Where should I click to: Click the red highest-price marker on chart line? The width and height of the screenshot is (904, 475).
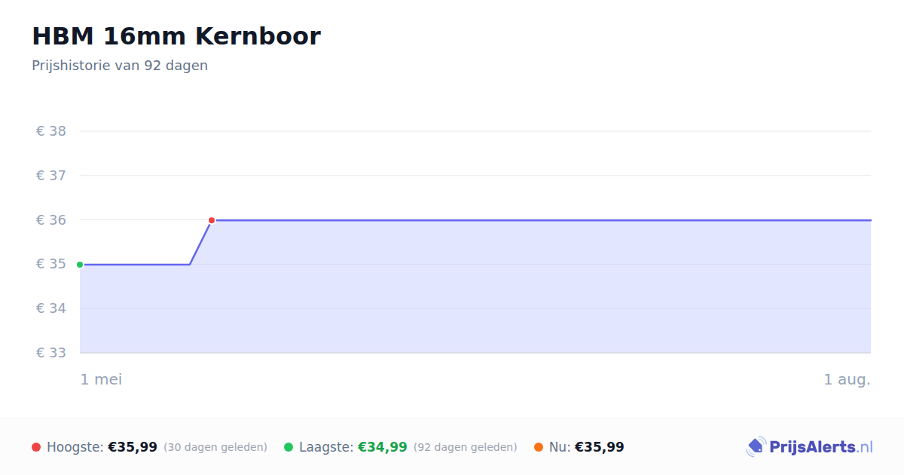tap(212, 220)
